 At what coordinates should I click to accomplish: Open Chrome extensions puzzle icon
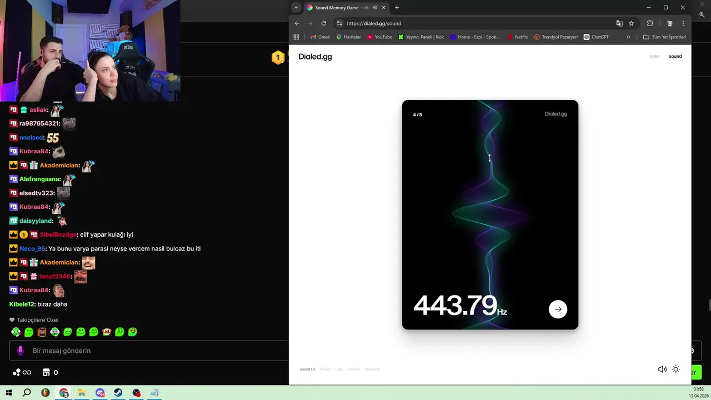tap(650, 23)
